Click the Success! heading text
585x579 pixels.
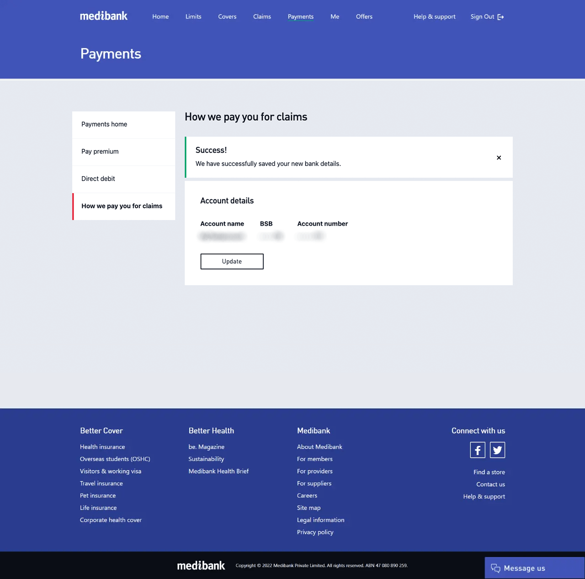pos(211,150)
